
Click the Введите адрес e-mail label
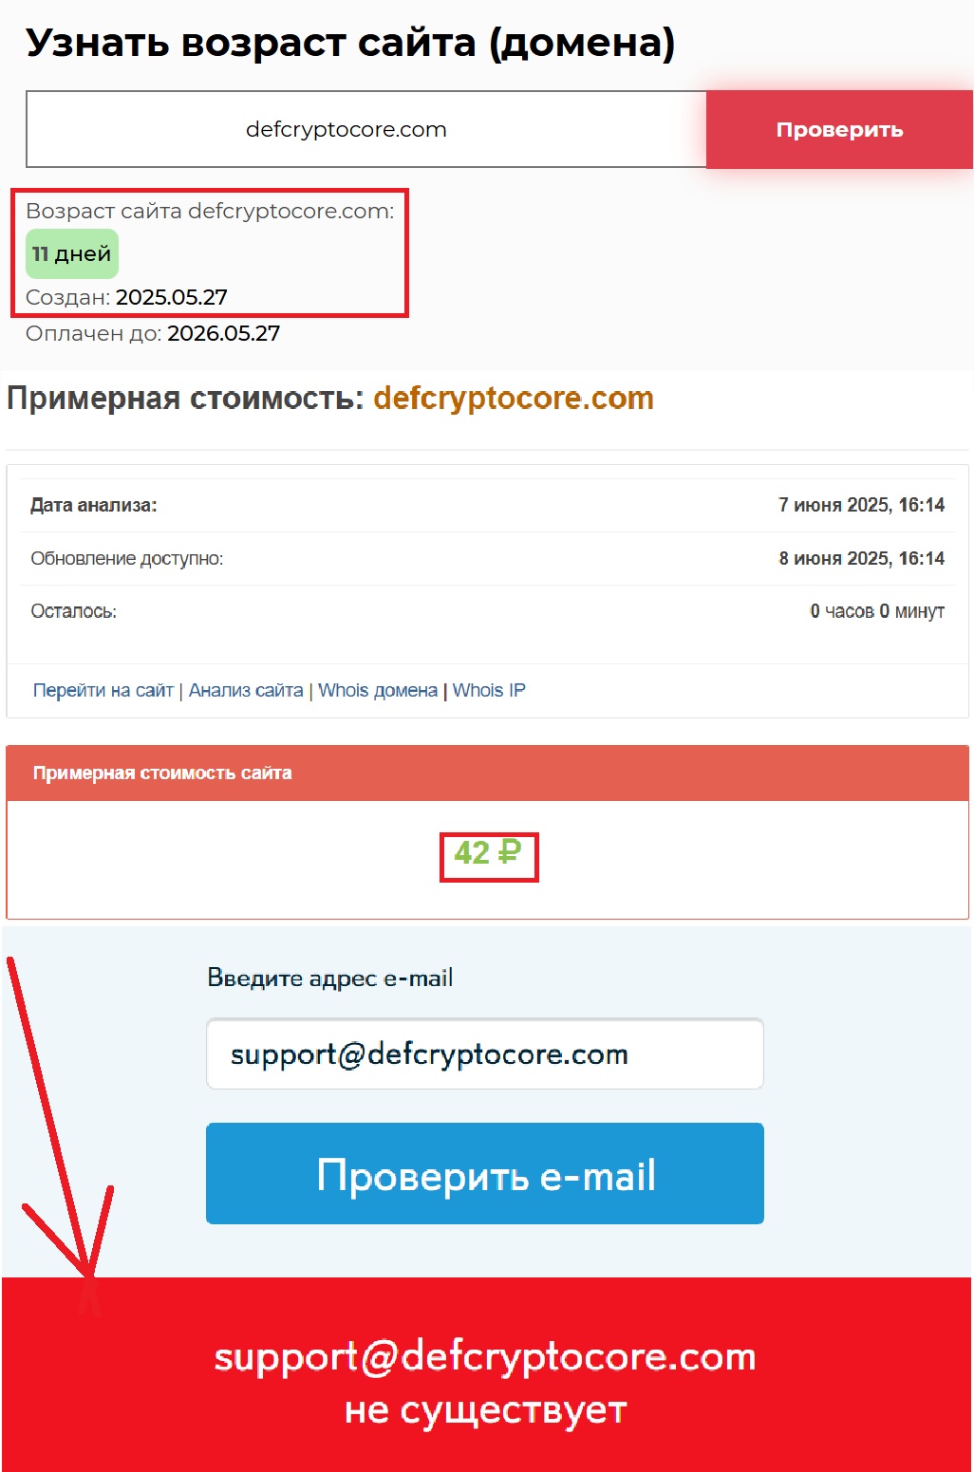click(x=329, y=978)
